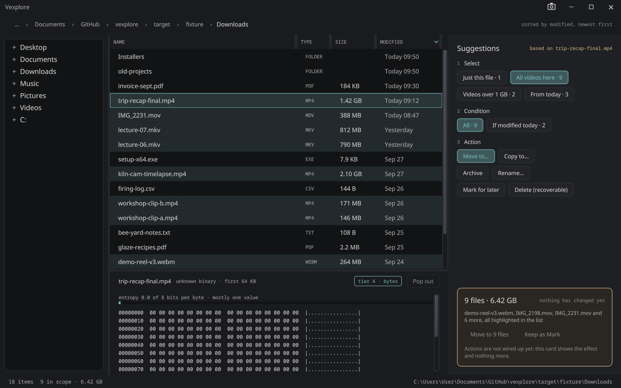Click the hex preview vertical scrollbar
Viewport: 621px width, 388px height.
coord(436,316)
